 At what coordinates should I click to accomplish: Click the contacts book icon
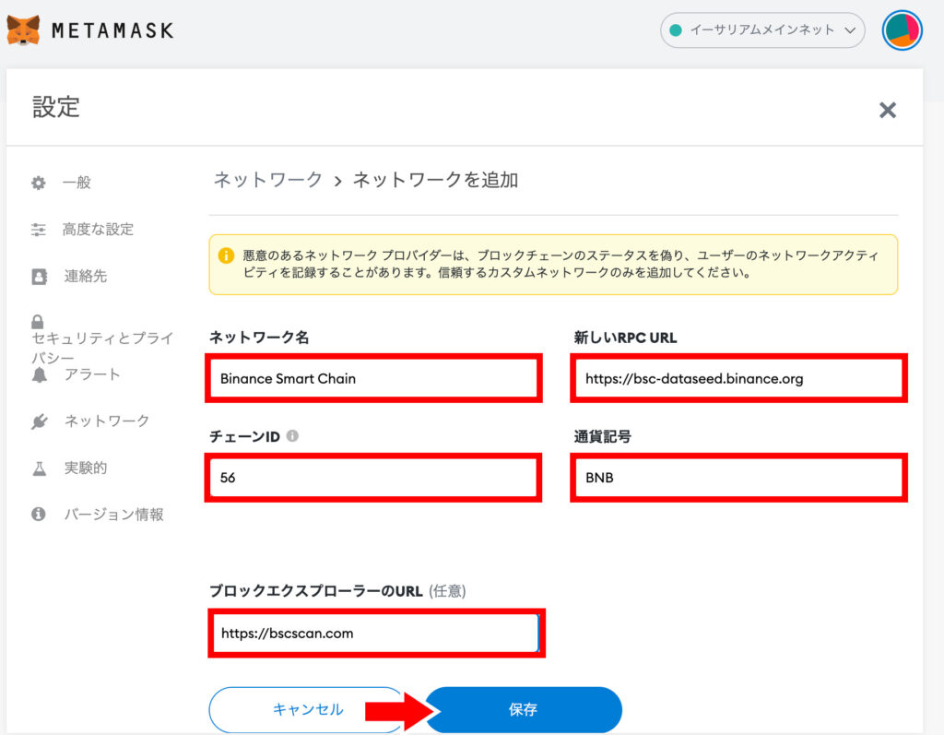(x=39, y=277)
